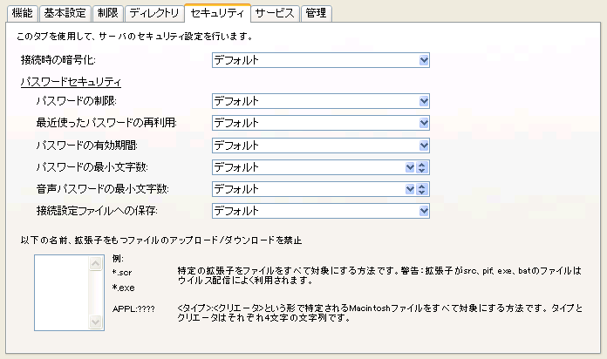Expand the パスワードの制限 dropdown
This screenshot has height=359, width=607.
[x=424, y=102]
